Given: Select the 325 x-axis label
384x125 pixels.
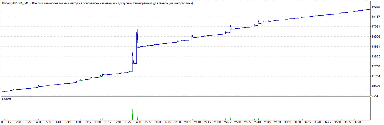Looking at the screenshot, I should tap(29, 122).
